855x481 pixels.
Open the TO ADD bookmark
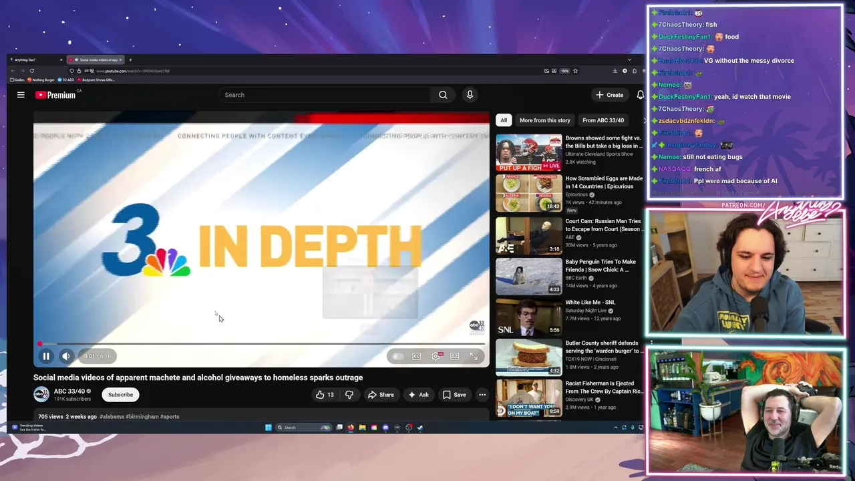click(x=67, y=79)
